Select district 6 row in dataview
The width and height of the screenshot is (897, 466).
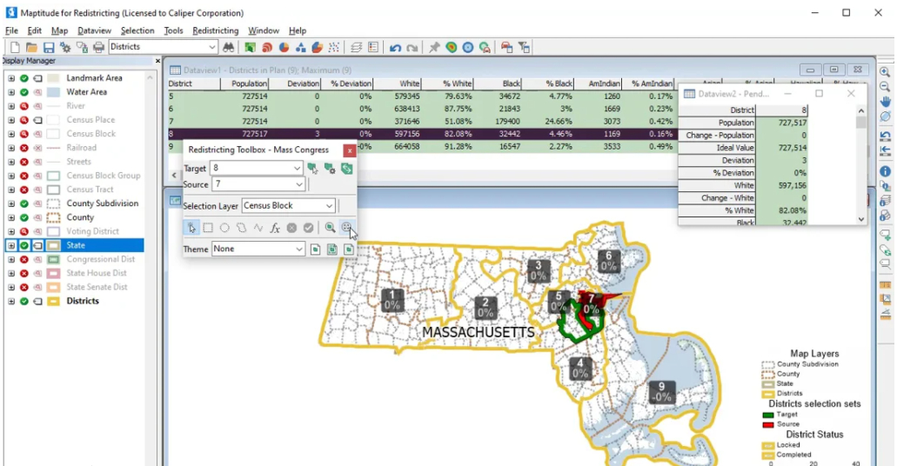click(261, 109)
